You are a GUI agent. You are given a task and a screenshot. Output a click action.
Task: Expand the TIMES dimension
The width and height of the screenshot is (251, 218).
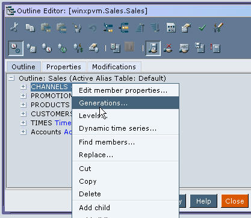pyautogui.click(x=23, y=123)
